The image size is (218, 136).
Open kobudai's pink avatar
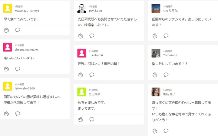coord(82,53)
